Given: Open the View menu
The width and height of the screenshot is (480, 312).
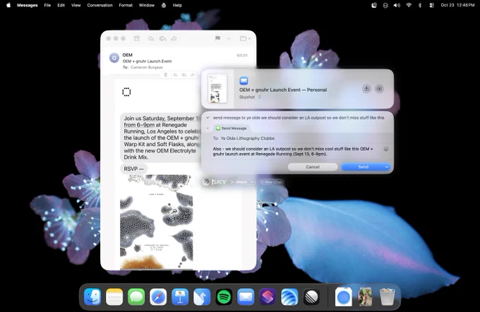Looking at the screenshot, I should point(76,5).
